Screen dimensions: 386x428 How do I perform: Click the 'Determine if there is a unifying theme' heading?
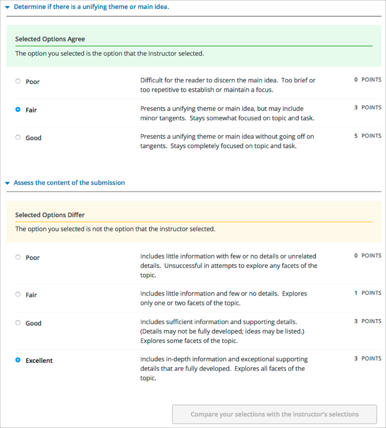pyautogui.click(x=91, y=7)
